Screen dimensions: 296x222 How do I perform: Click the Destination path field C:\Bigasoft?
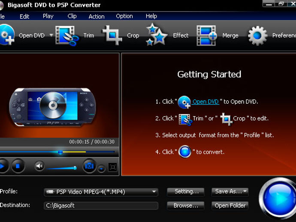(x=101, y=206)
